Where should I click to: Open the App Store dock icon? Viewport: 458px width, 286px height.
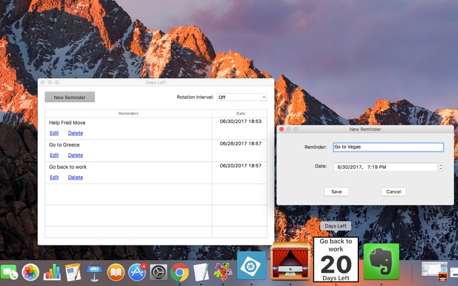pos(137,272)
